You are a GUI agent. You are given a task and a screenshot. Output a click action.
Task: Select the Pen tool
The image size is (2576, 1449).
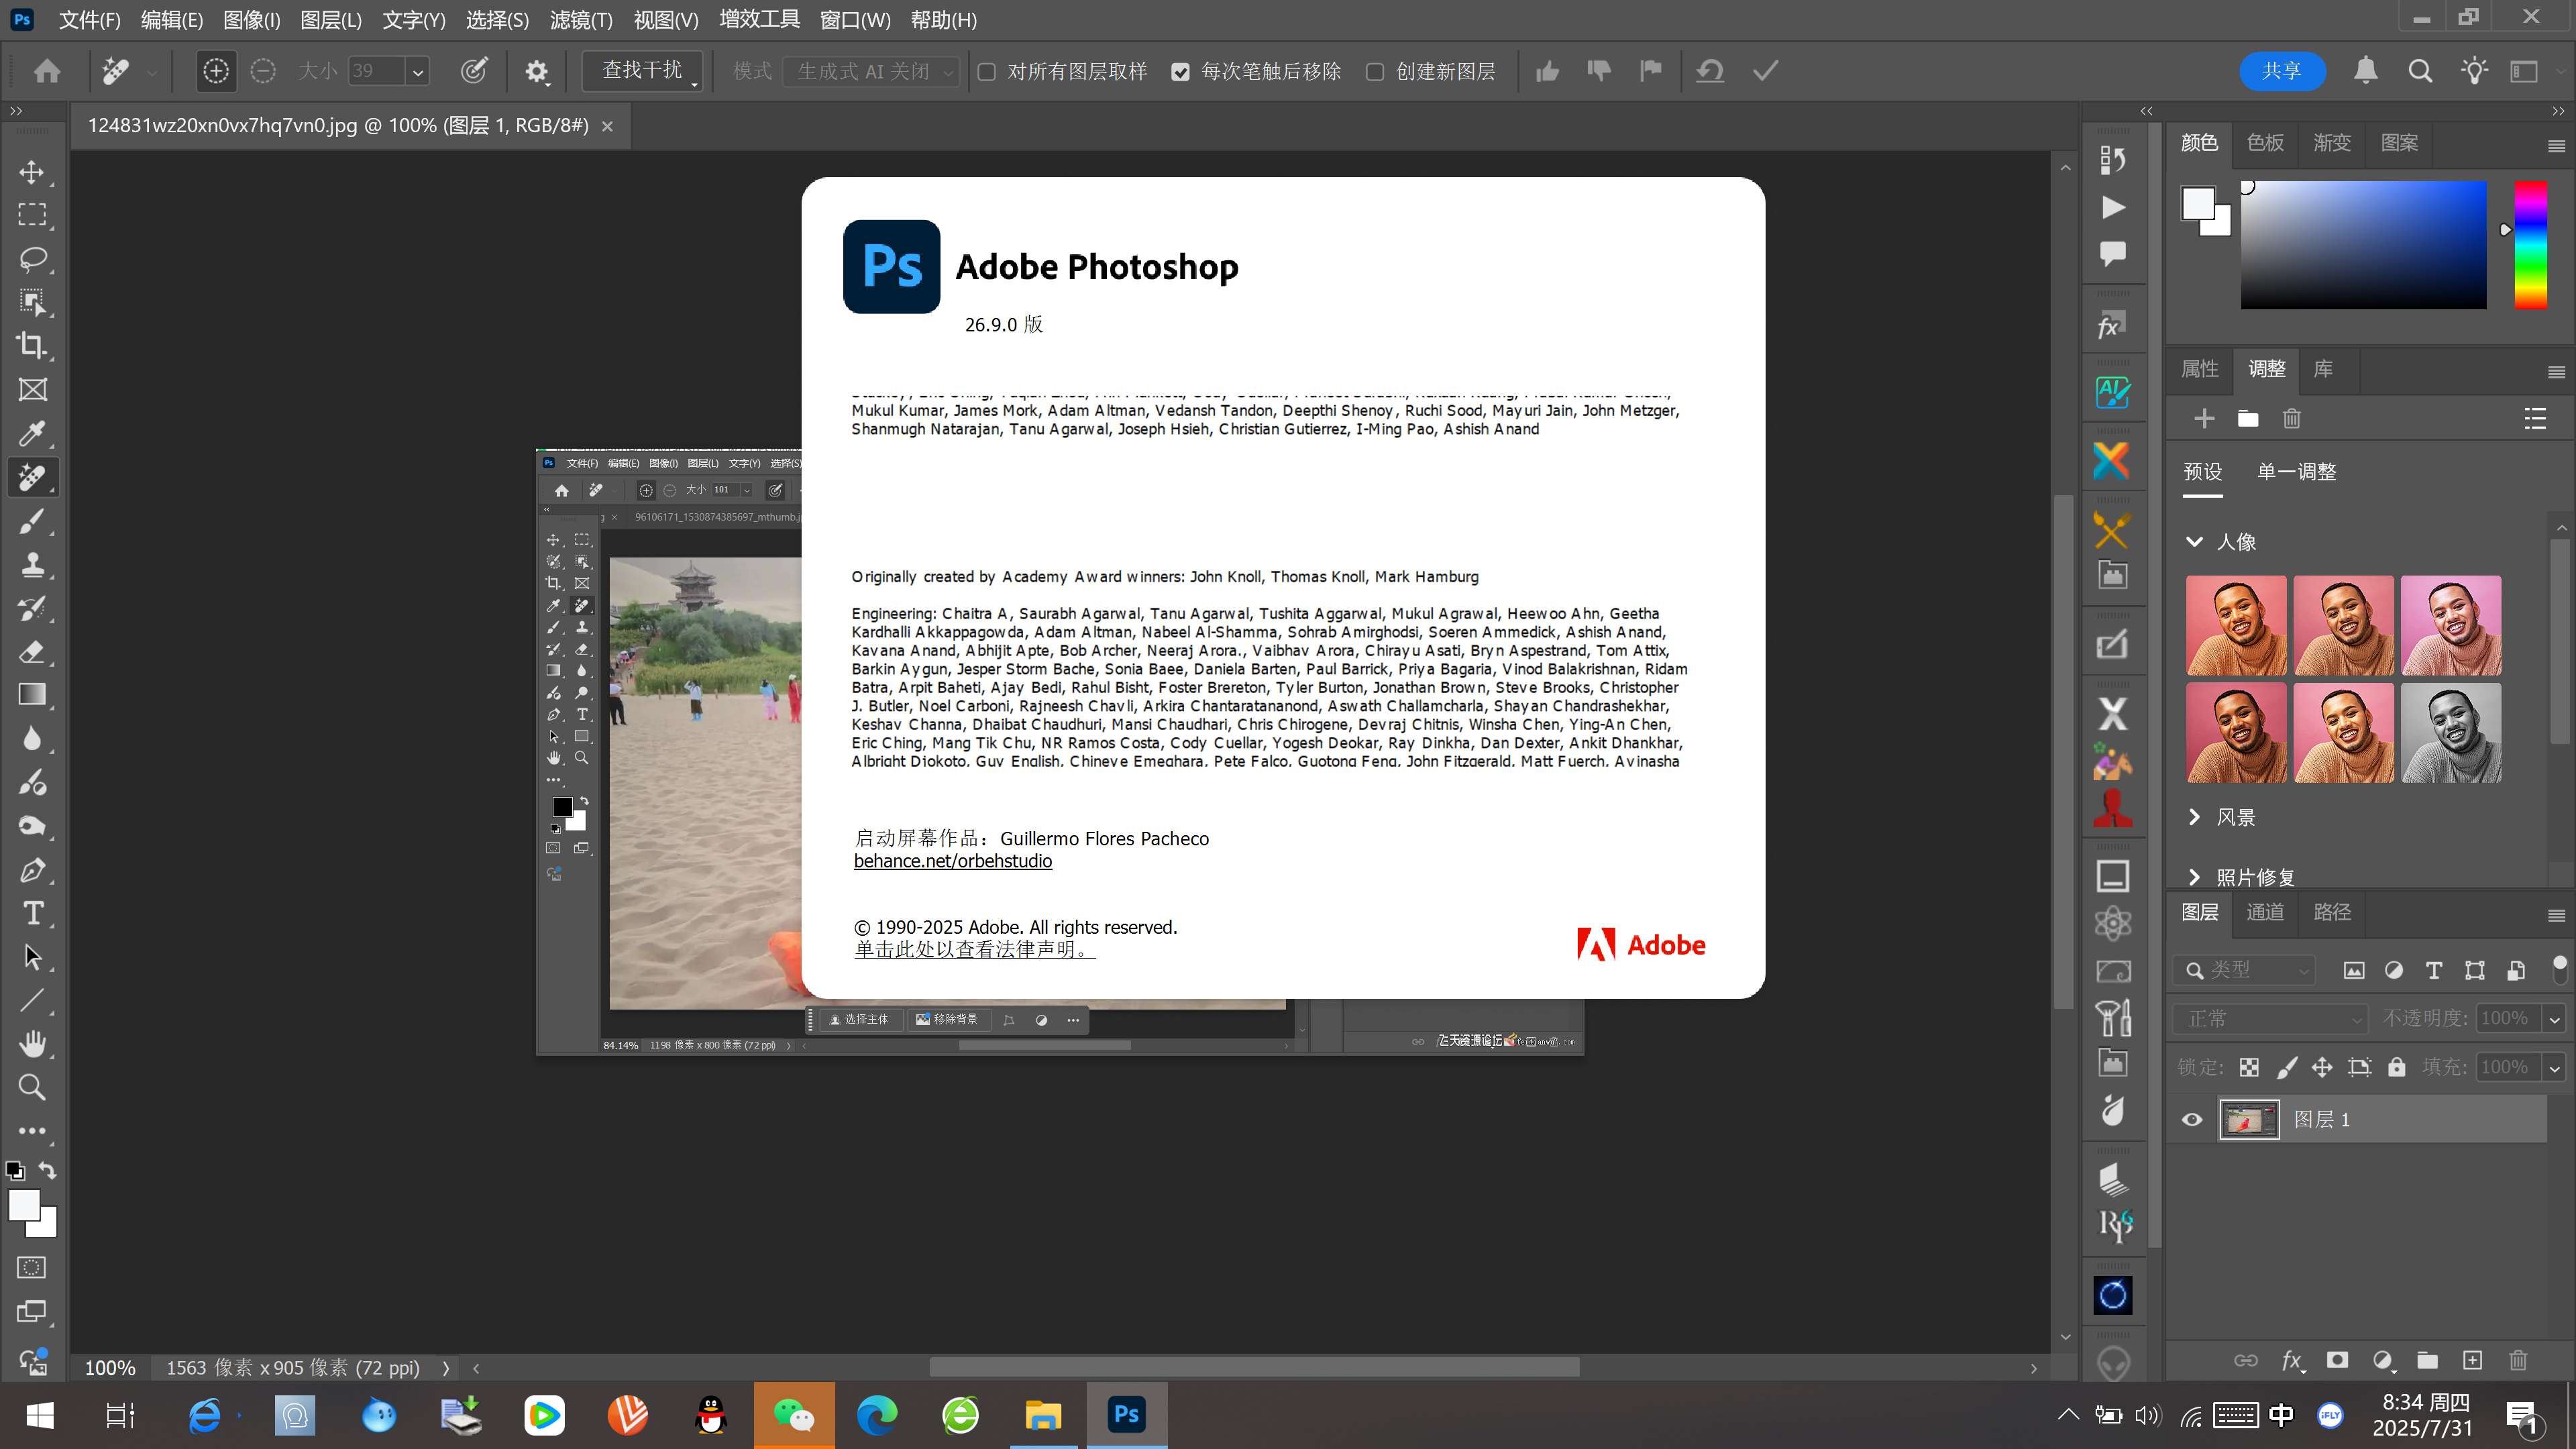click(x=32, y=870)
